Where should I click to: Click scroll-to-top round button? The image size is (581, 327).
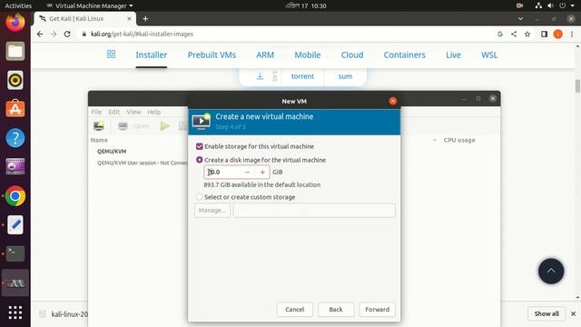pyautogui.click(x=551, y=271)
